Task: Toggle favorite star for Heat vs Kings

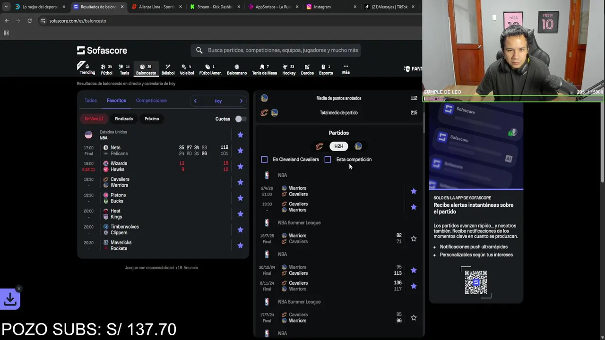Action: 240,214
